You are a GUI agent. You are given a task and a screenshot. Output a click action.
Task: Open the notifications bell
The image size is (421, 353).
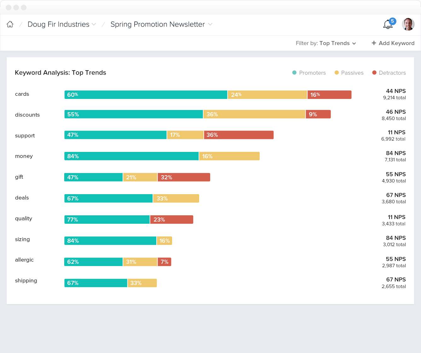(x=387, y=25)
